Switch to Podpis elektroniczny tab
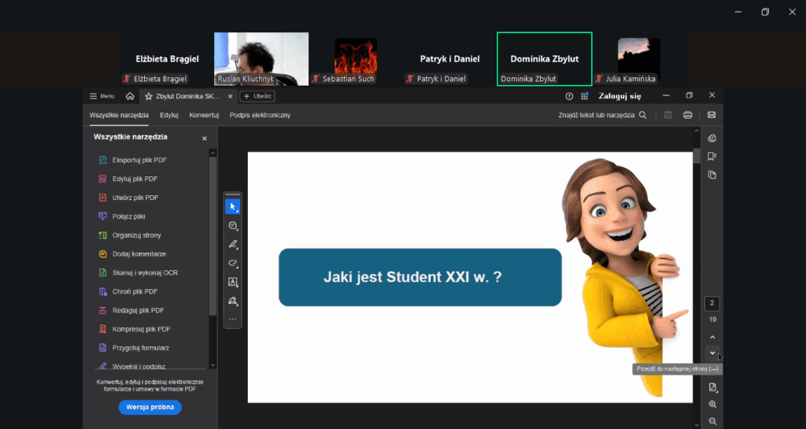The image size is (806, 429). (260, 115)
